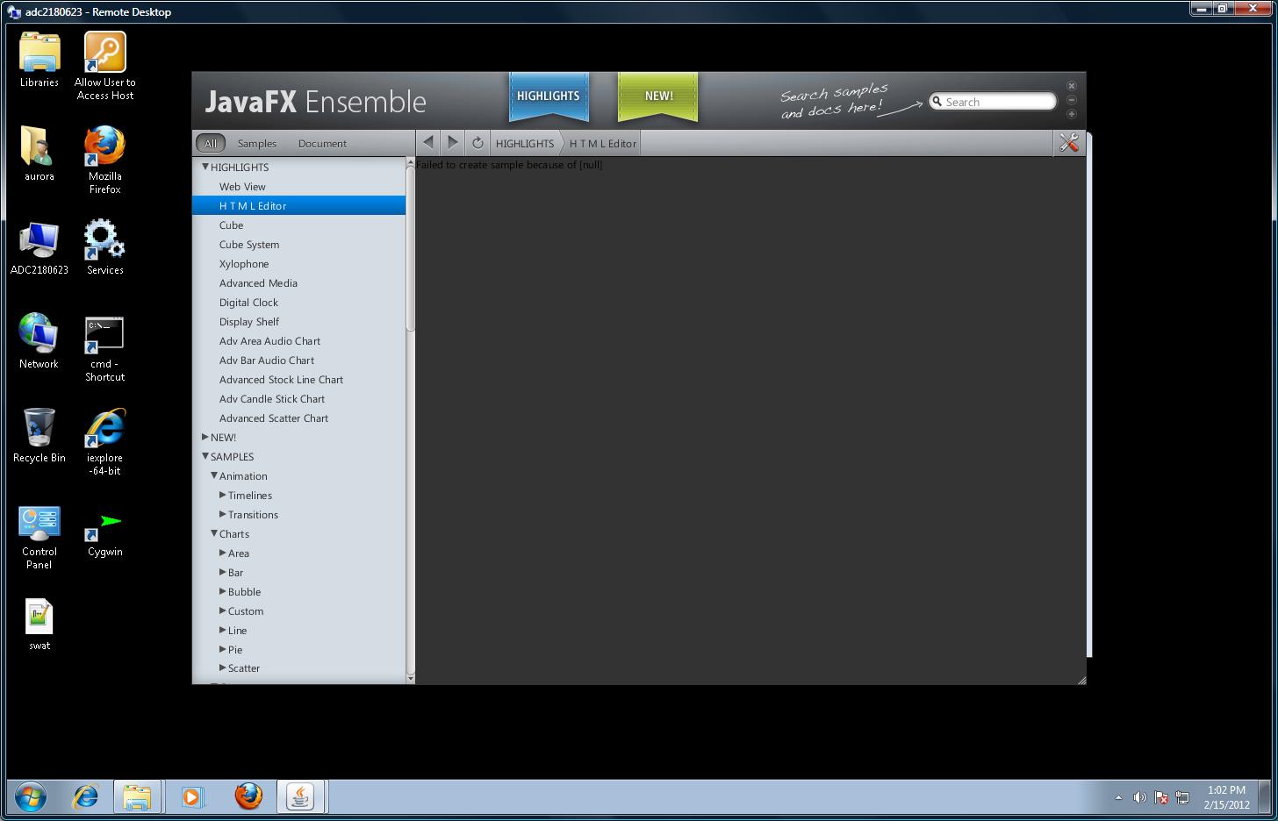This screenshot has width=1278, height=821.
Task: Click the back navigation arrow
Action: coord(428,142)
